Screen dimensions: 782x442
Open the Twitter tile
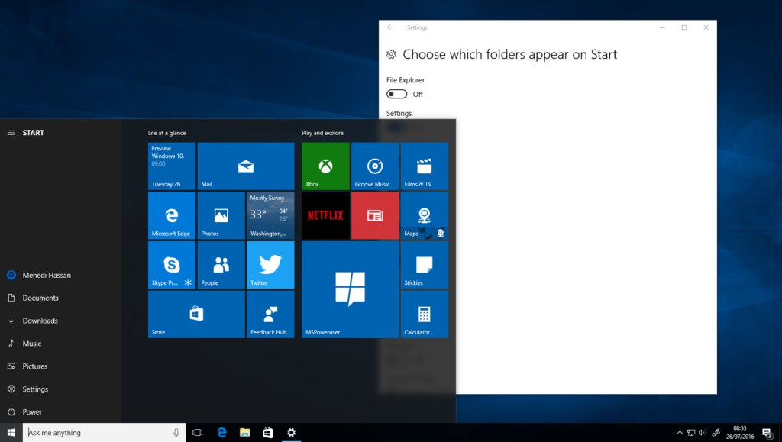(x=270, y=265)
